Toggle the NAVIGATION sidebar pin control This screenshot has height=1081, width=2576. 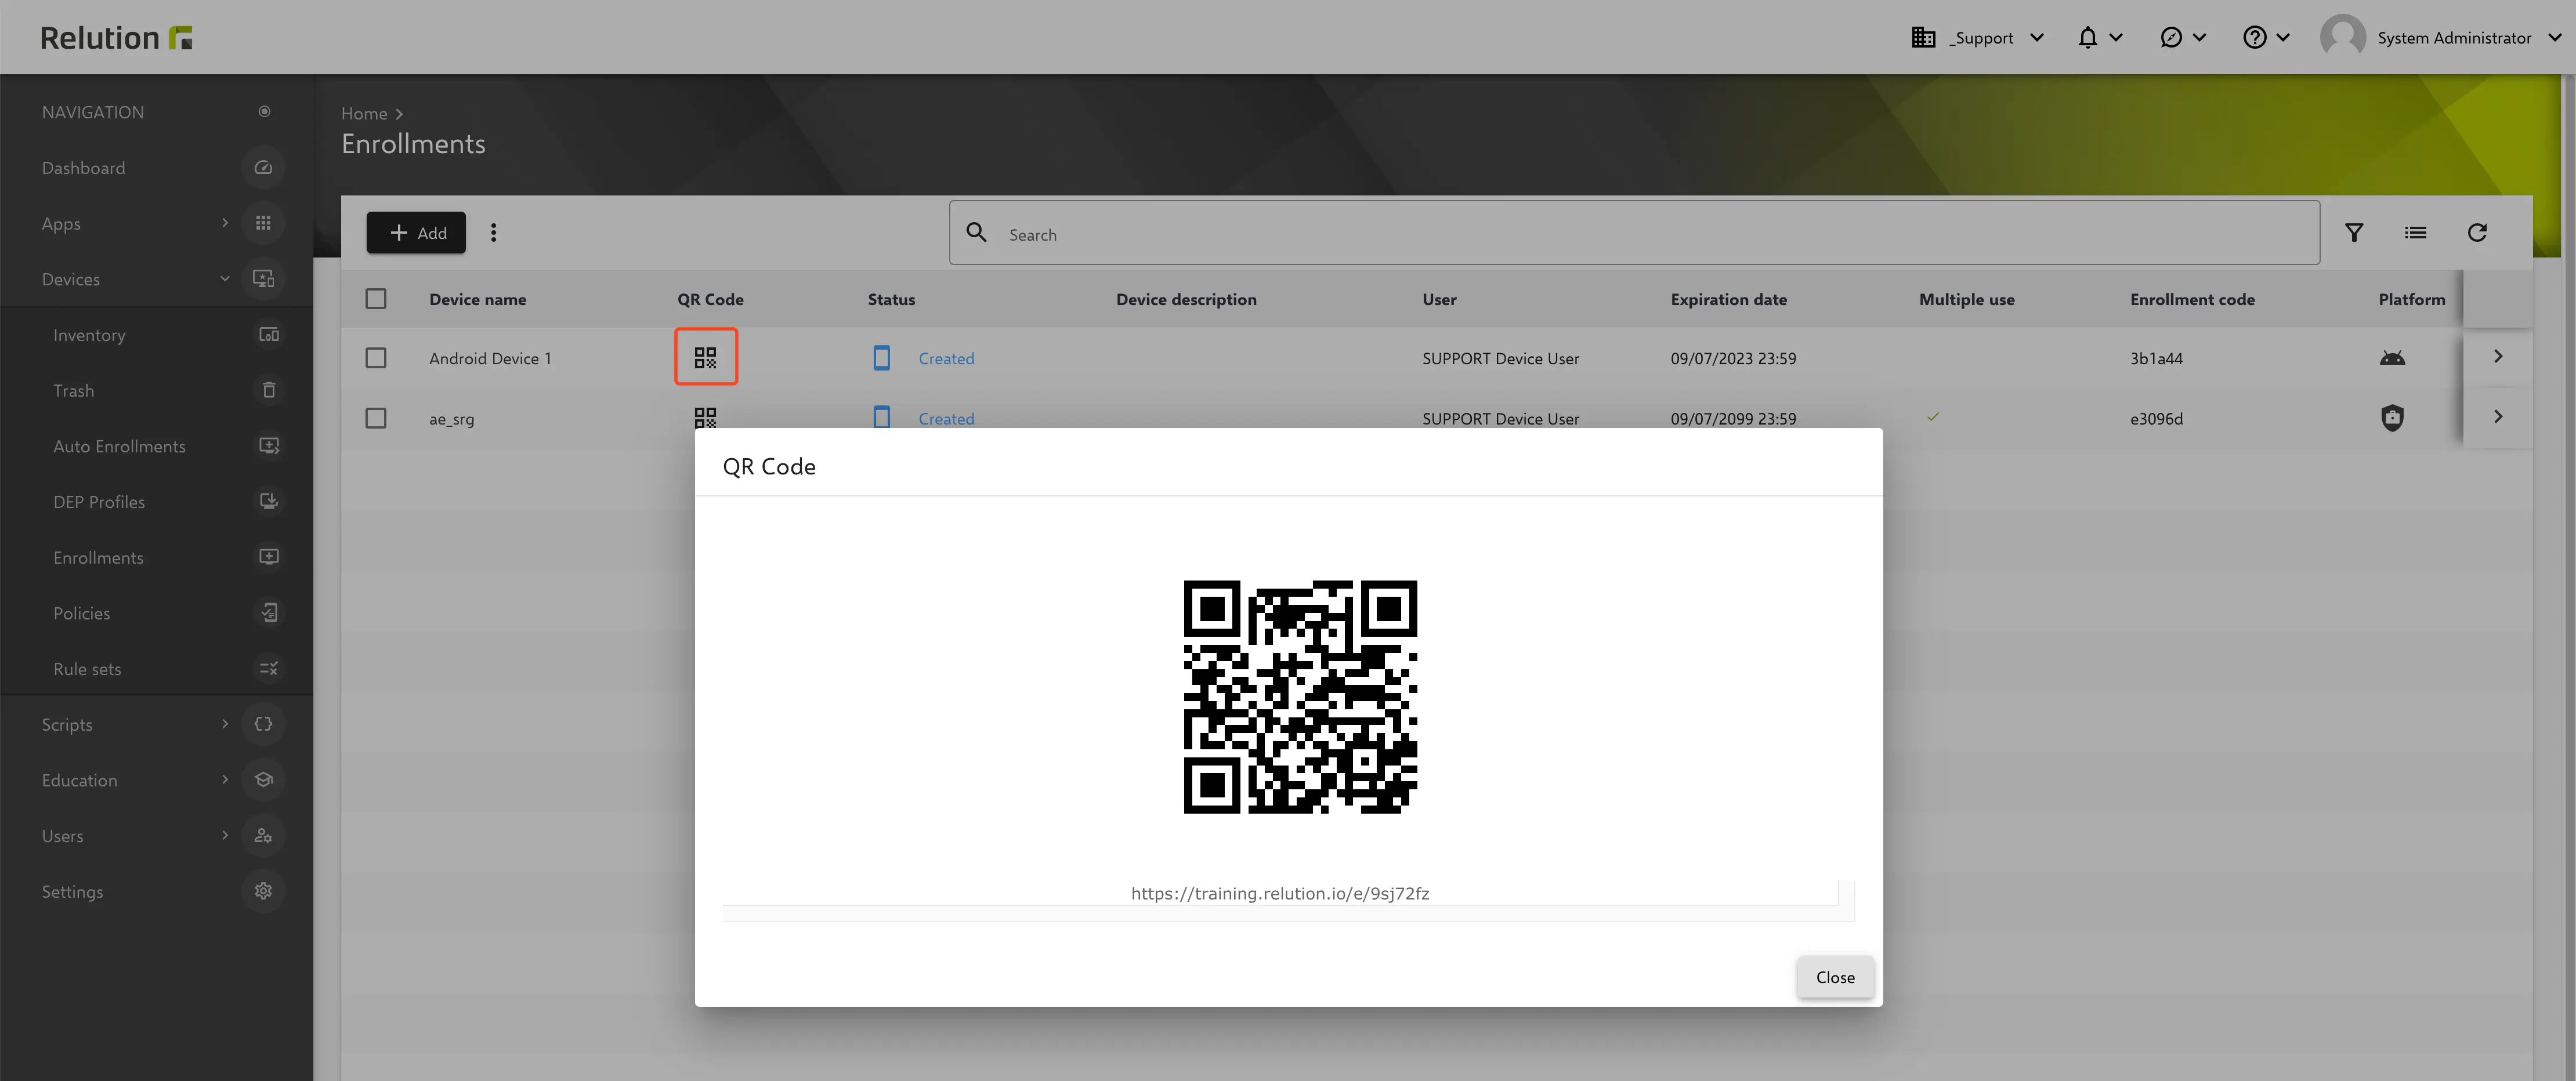[x=264, y=112]
